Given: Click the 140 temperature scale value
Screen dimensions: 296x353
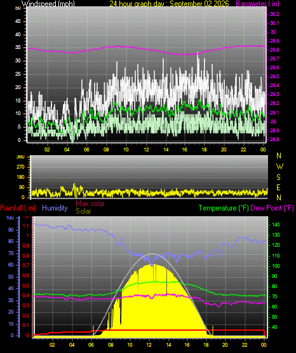Looking at the screenshot, I should (x=276, y=225).
